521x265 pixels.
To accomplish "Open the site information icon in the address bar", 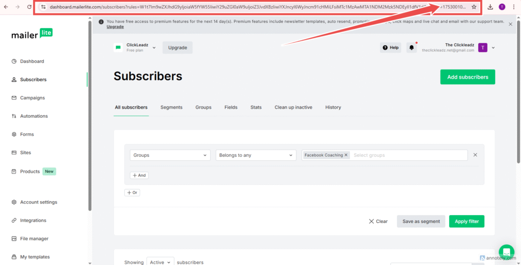I will coord(43,7).
